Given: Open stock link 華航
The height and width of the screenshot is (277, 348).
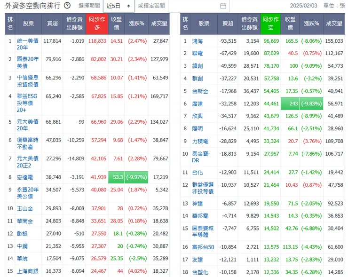Looking at the screenshot, I should [22, 259].
